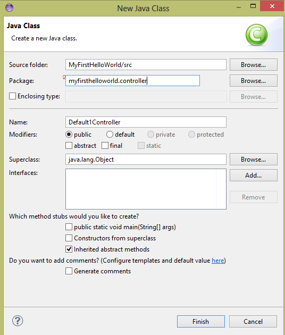Check the abstract modifier checkbox
Image resolution: width=285 pixels, height=335 pixels.
pos(69,146)
